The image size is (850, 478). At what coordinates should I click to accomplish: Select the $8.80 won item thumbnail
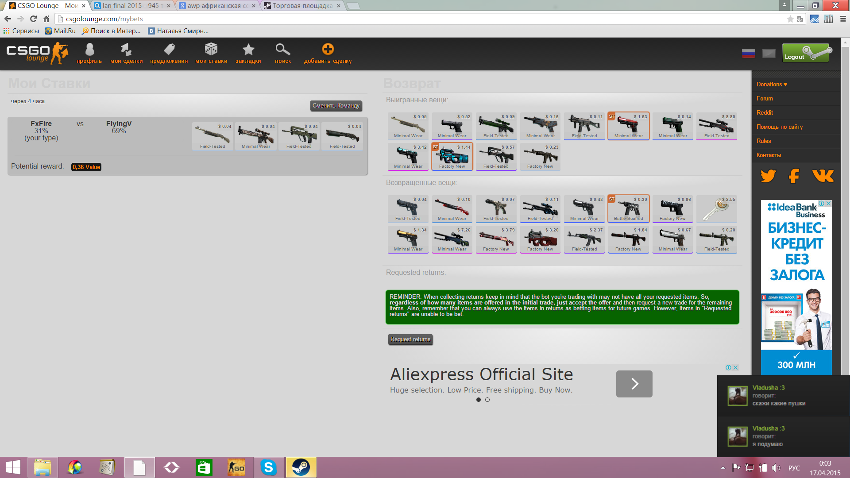716,126
